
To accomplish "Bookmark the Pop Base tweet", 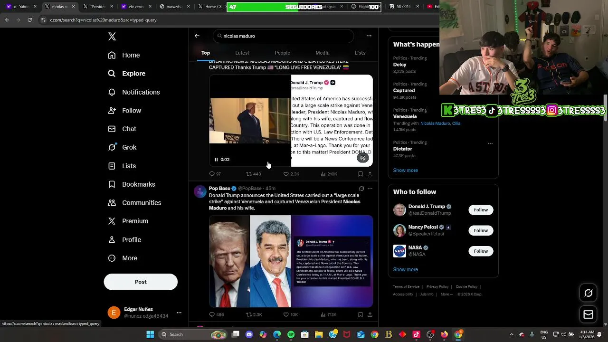I will (361, 314).
